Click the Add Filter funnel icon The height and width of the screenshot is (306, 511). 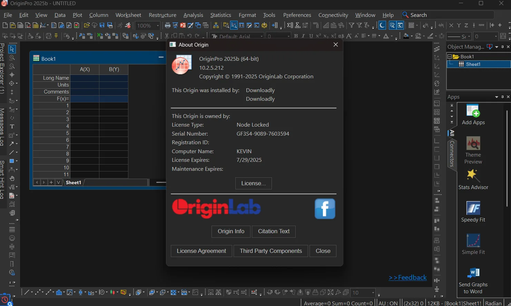click(351, 26)
